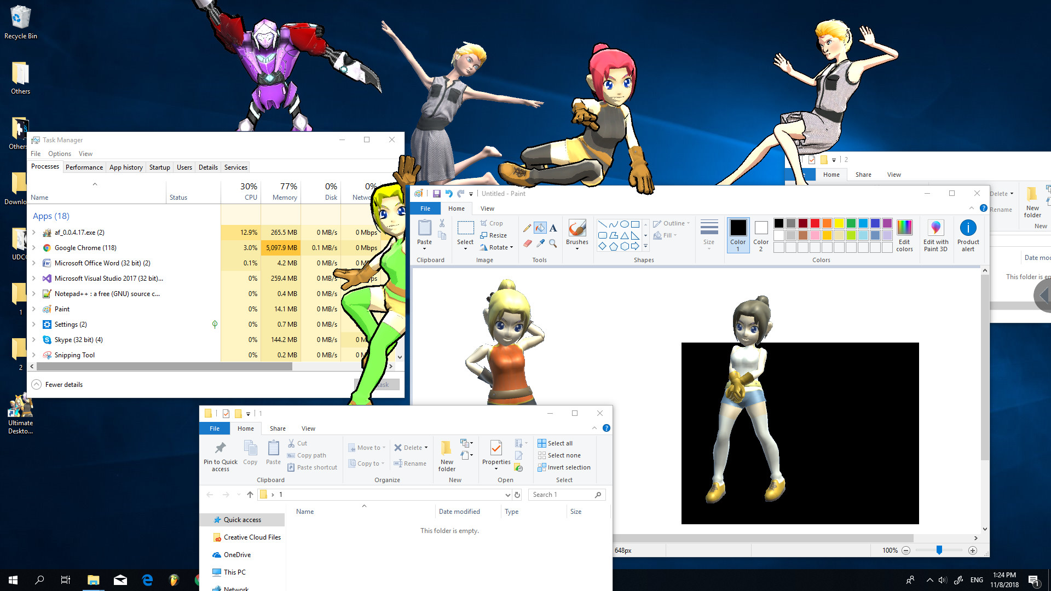
Task: Select the Pencil tool in Paint
Action: [x=527, y=228]
